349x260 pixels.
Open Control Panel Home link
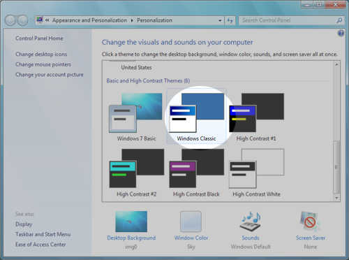pyautogui.click(x=39, y=38)
